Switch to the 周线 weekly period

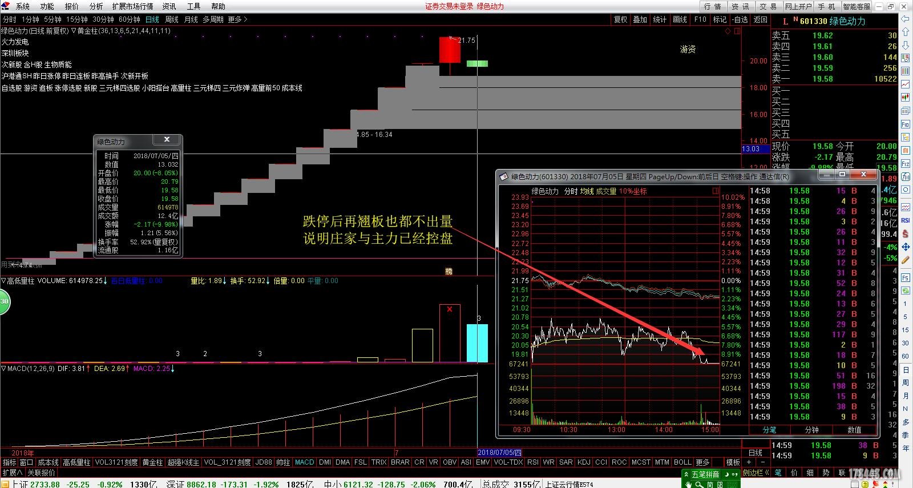172,19
